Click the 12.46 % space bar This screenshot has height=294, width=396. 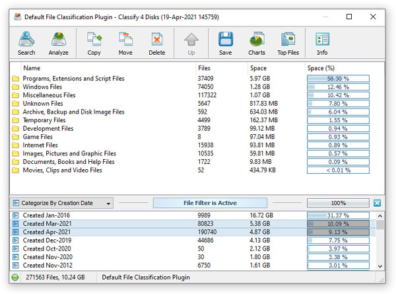[338, 87]
